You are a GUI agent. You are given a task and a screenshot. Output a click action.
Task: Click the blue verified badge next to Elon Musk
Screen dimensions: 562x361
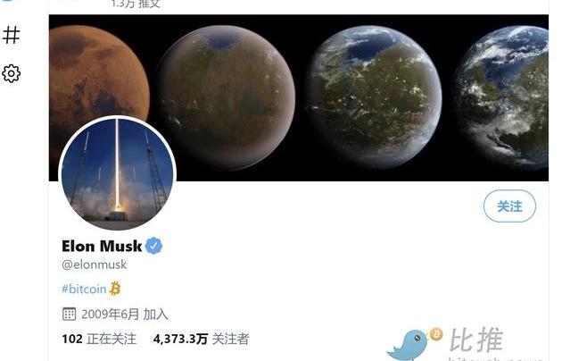153,246
